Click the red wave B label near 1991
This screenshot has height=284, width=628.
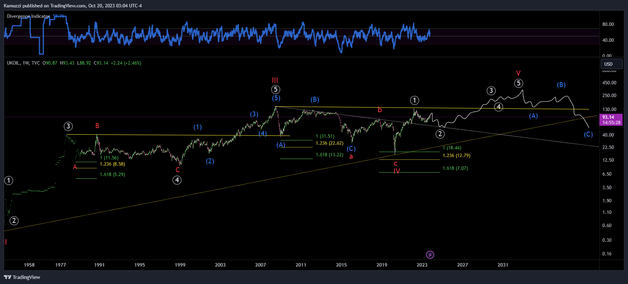97,126
